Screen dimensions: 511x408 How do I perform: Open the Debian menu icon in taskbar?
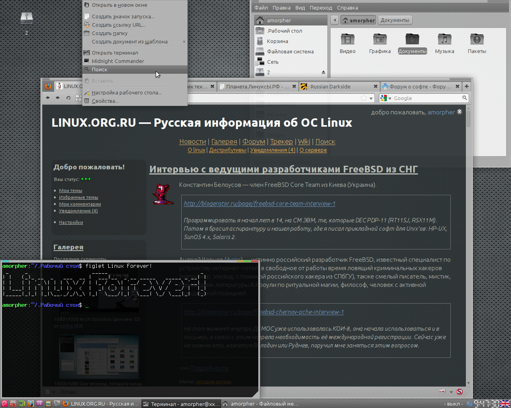(x=4, y=404)
